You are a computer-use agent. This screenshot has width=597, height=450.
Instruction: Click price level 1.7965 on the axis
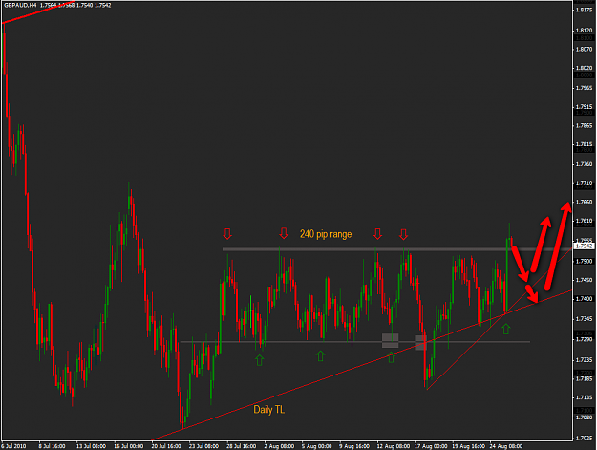click(x=584, y=88)
